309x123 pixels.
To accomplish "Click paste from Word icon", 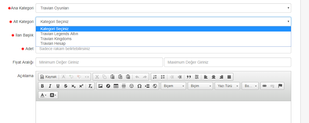I will click(128, 77).
